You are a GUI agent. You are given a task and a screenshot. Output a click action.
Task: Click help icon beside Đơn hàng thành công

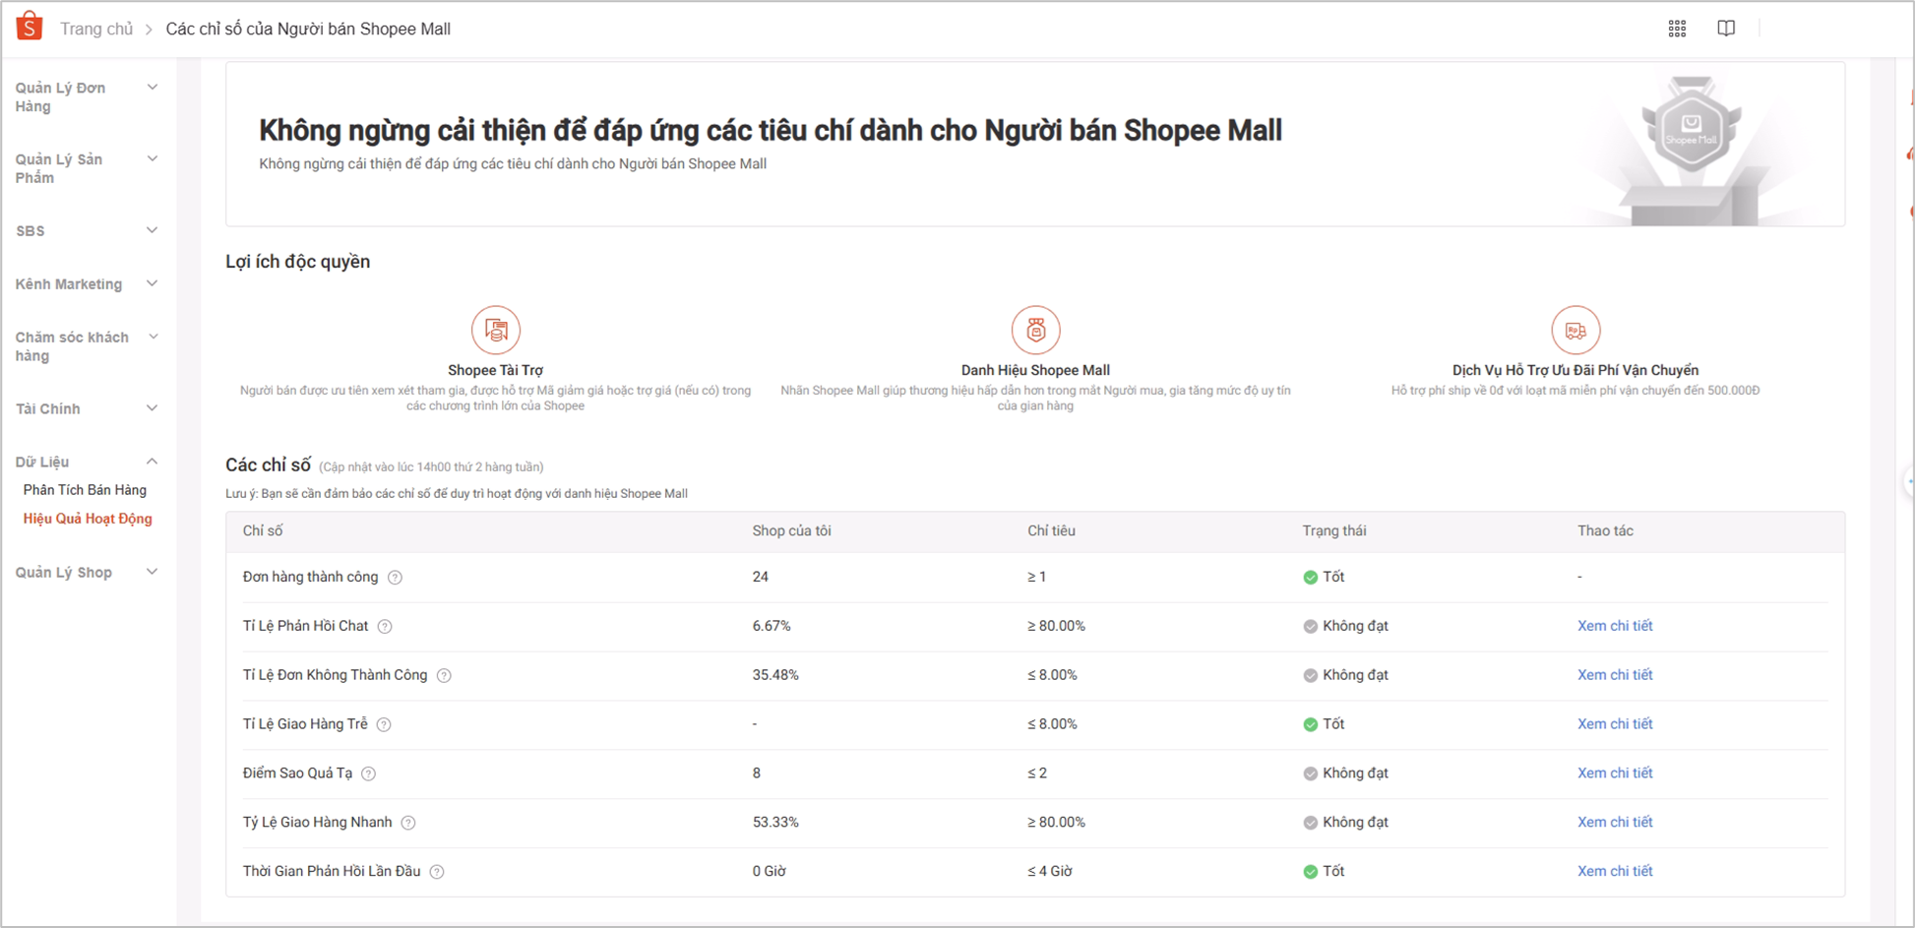[395, 578]
